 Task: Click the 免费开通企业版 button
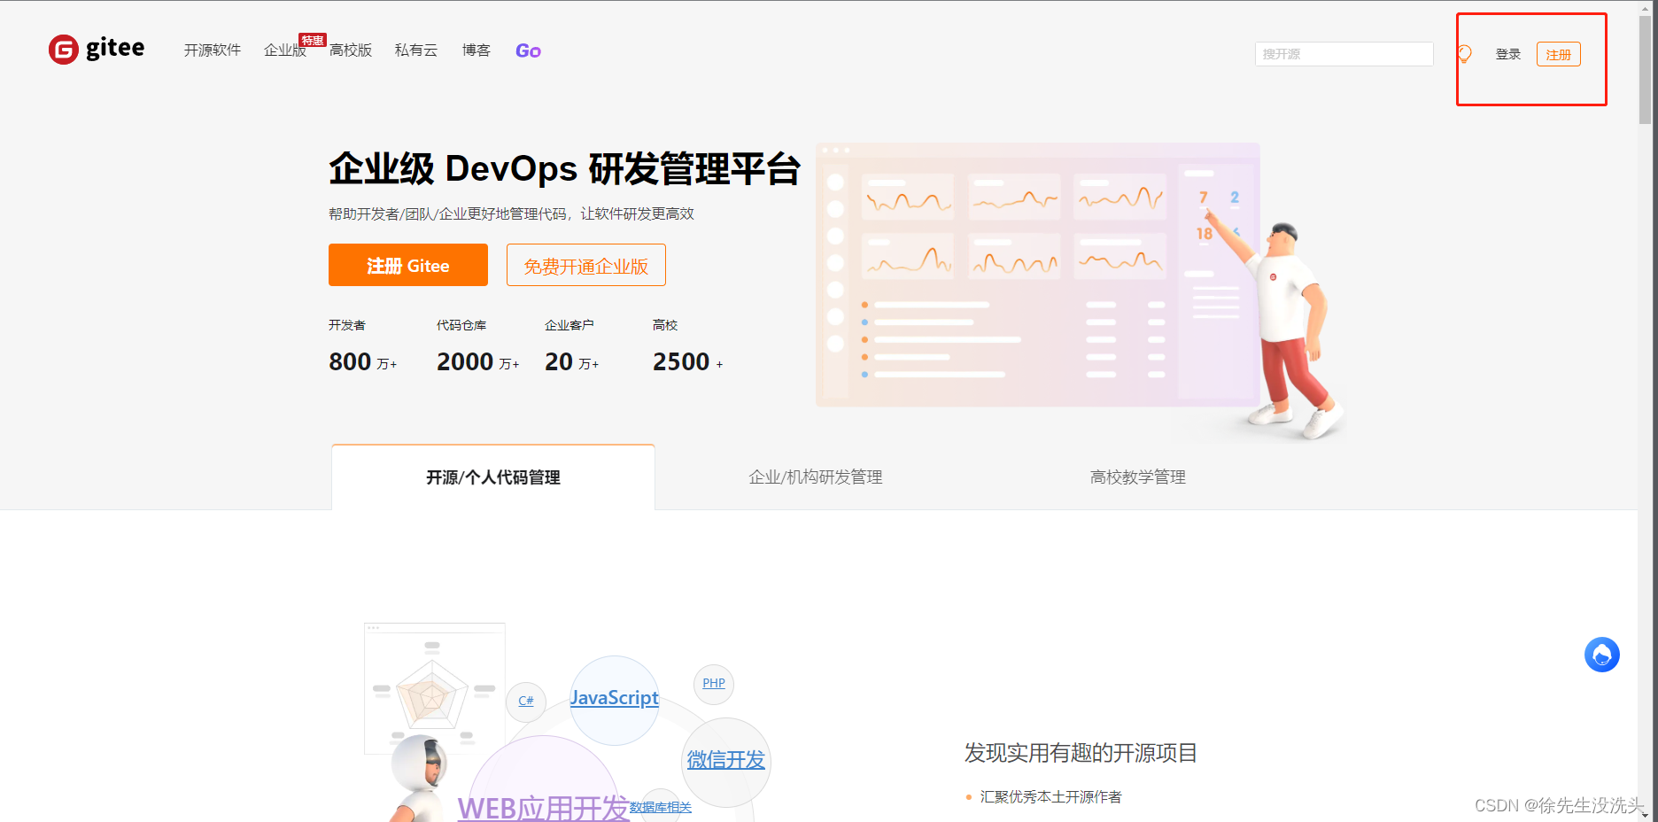[586, 265]
